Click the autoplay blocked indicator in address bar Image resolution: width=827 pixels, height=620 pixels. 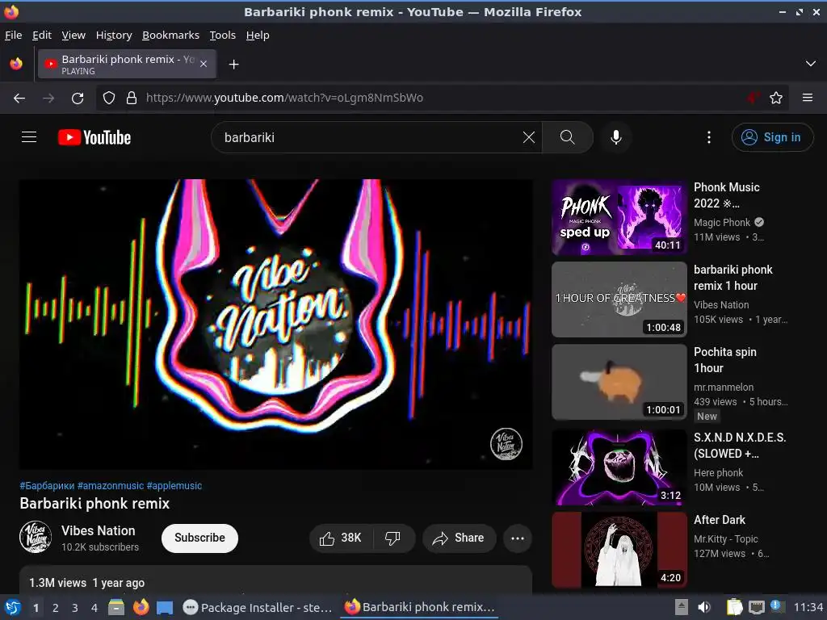click(753, 98)
